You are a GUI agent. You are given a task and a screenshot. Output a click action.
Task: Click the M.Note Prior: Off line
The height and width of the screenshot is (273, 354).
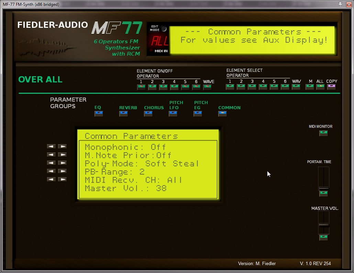tap(128, 155)
